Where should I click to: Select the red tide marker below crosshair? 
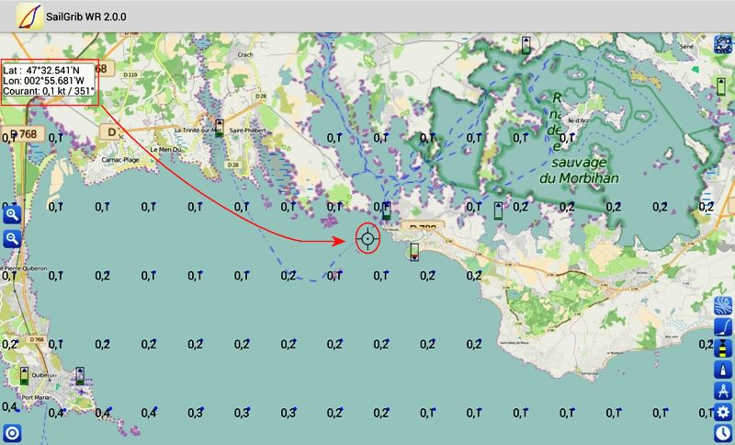[414, 252]
